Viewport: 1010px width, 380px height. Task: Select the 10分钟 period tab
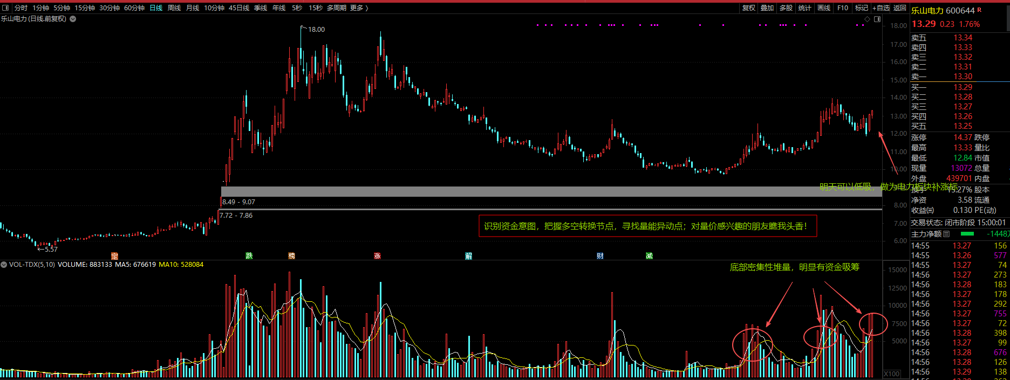(x=214, y=8)
